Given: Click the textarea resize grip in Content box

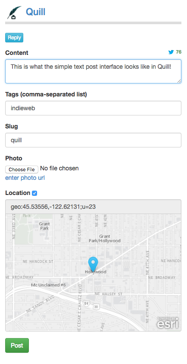Looking at the screenshot, I should [x=179, y=81].
